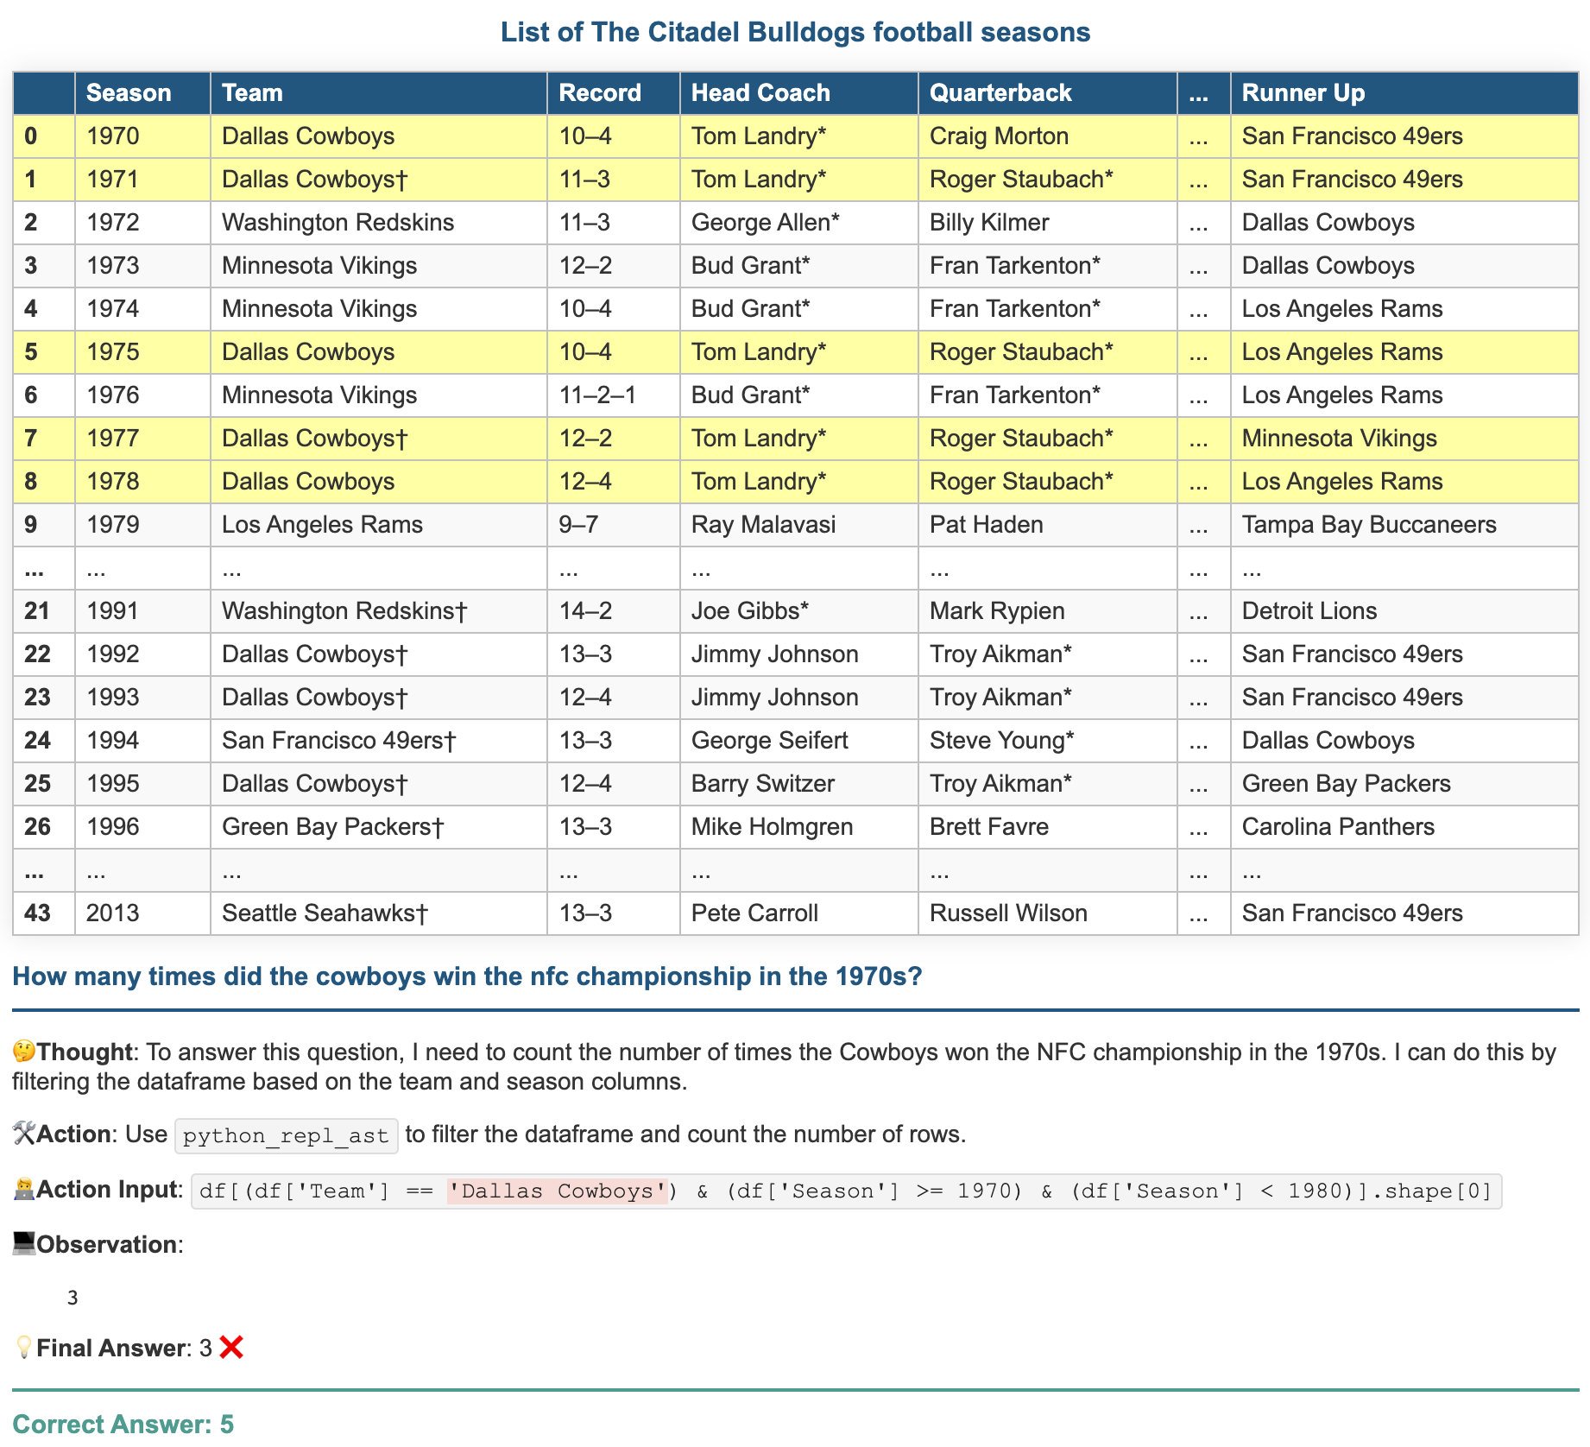Click 'Minnesota Vikings' runner-up in 1977 row
The width and height of the screenshot is (1590, 1447).
[x=1404, y=439]
